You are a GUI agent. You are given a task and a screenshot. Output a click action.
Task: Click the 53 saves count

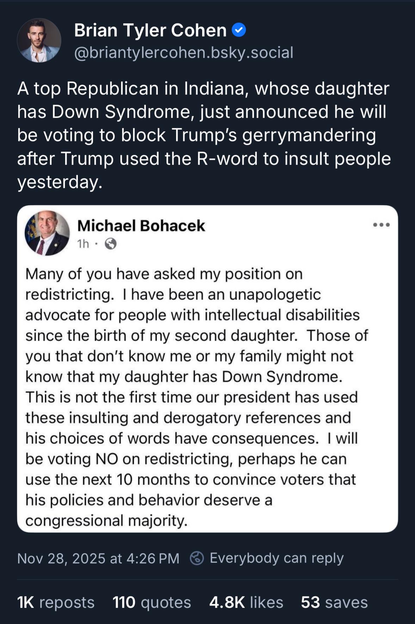[334, 602]
